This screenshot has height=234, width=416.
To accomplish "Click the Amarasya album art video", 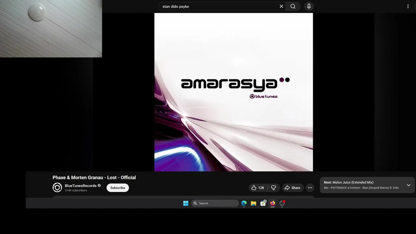I will click(x=233, y=92).
